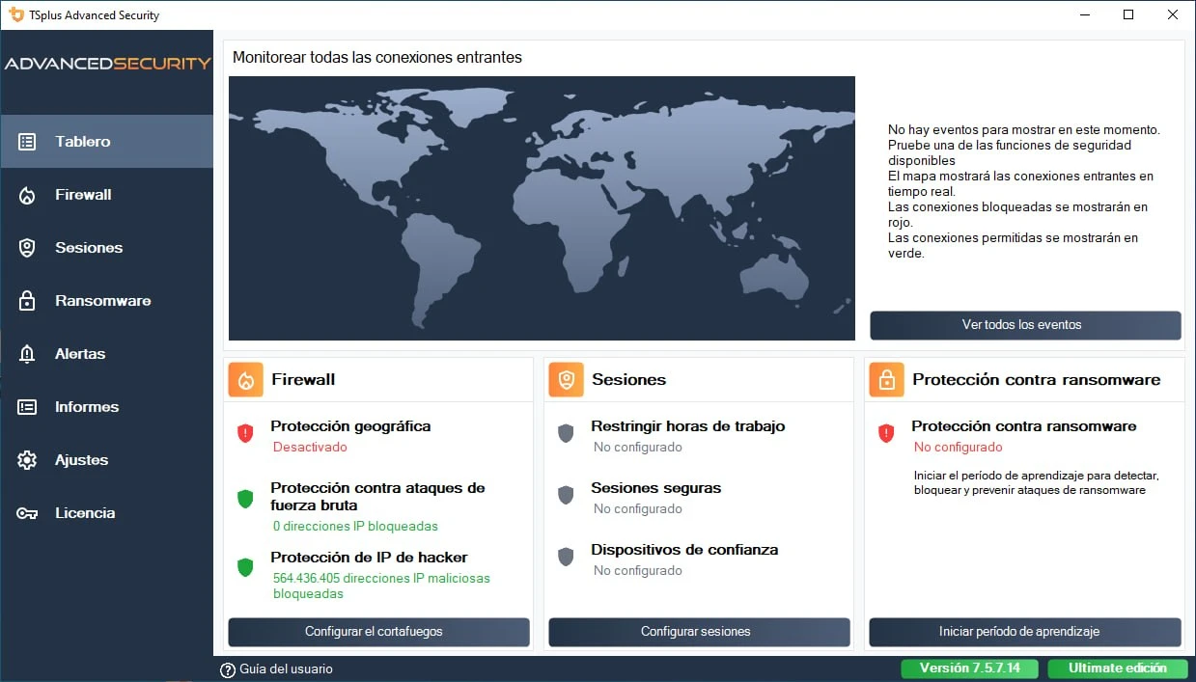Click gray shield beside Sesiones seguras
This screenshot has width=1196, height=682.
pyautogui.click(x=566, y=495)
